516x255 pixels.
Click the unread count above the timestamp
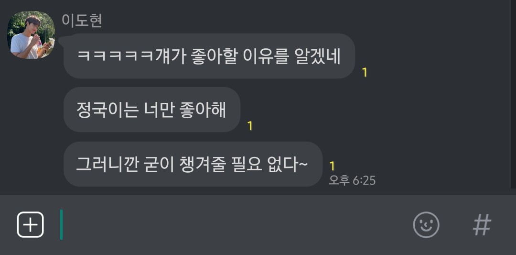pos(332,166)
